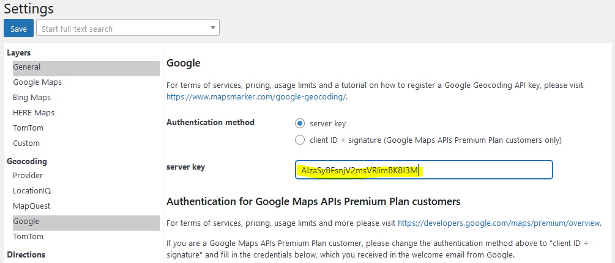Click the blue Save button
This screenshot has height=263, width=615.
tap(18, 29)
